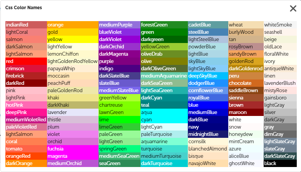Image resolution: width=301 pixels, height=172 pixels.
Task: Select the cadetBlue swatch
Action: 208,25
